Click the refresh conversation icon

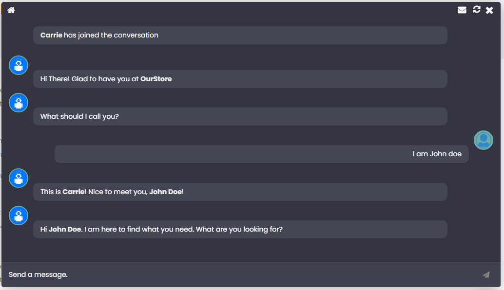click(477, 10)
